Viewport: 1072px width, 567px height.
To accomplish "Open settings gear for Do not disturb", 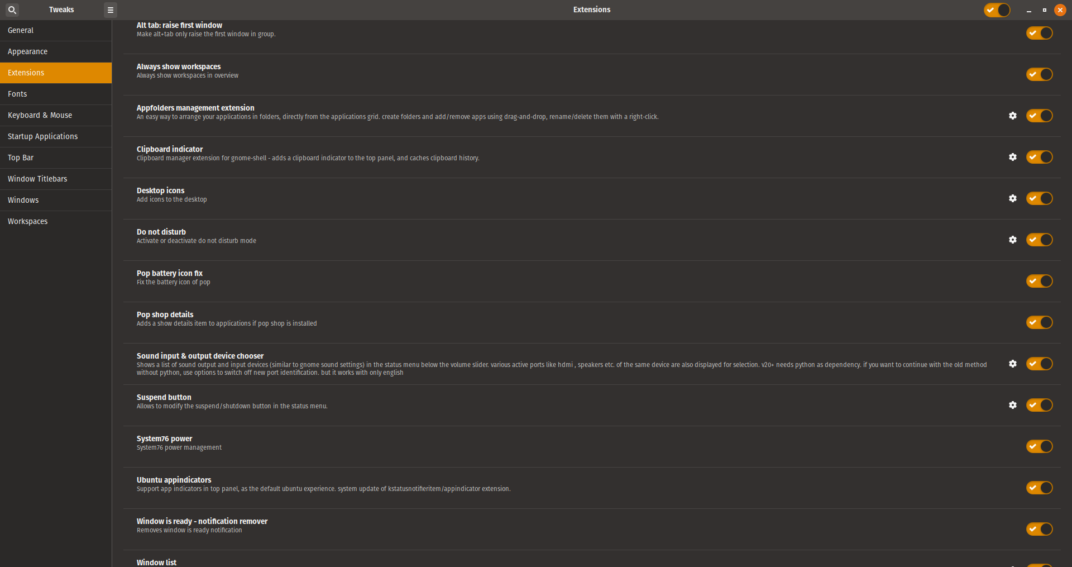I will 1013,240.
